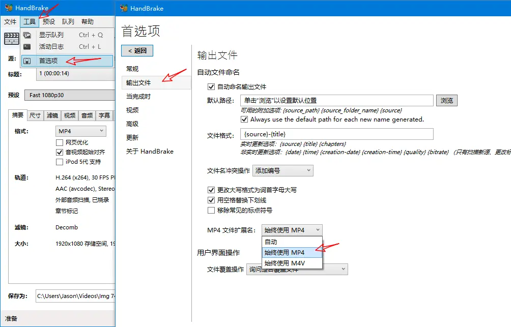Click the Fast 1080p30 preset selector
Screen dimensions: 511x327
coord(70,95)
